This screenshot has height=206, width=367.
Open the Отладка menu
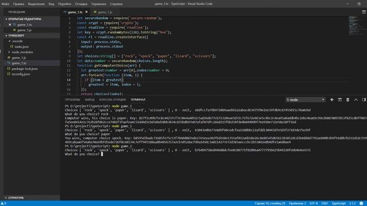pyautogui.click(x=81, y=4)
